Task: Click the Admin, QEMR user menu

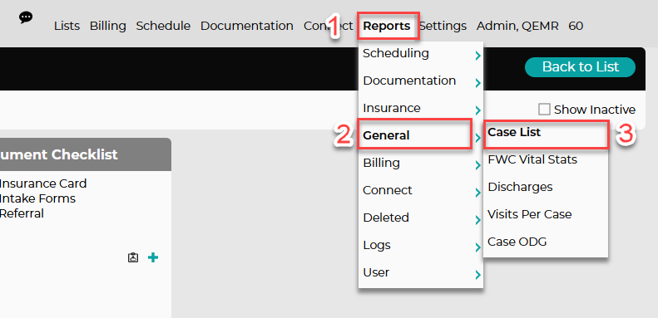Action: click(517, 26)
